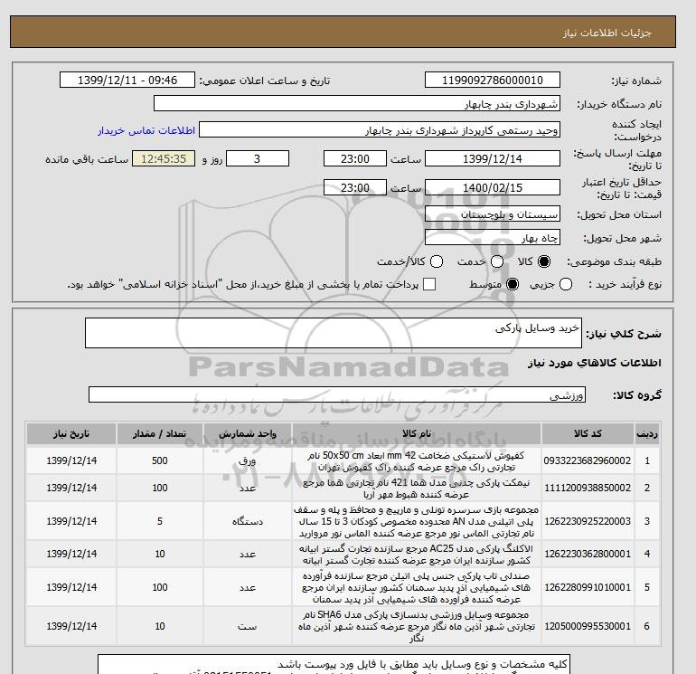Click the remaining time 12:45:35 field
This screenshot has height=674, width=696.
tap(164, 158)
